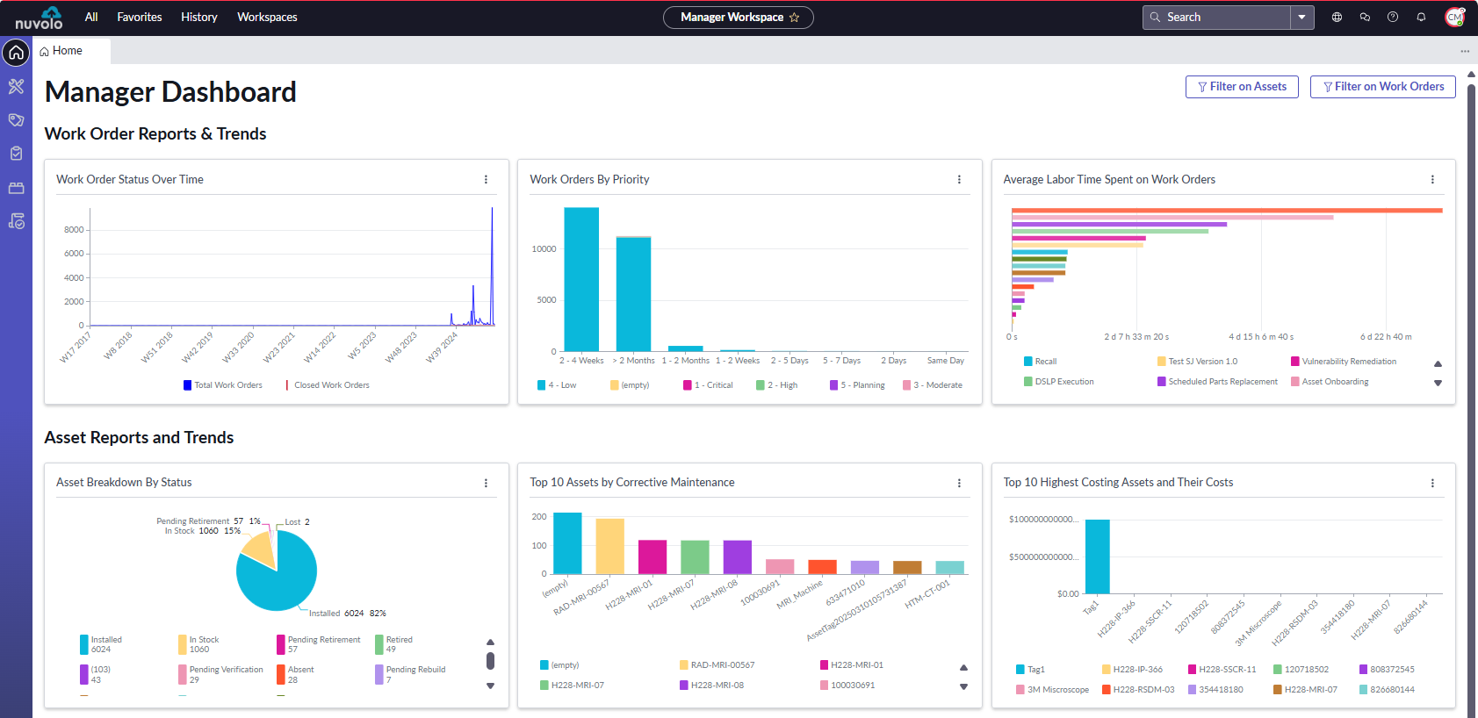Expand the search options dropdown arrow
The width and height of the screenshot is (1478, 718).
coord(1301,17)
